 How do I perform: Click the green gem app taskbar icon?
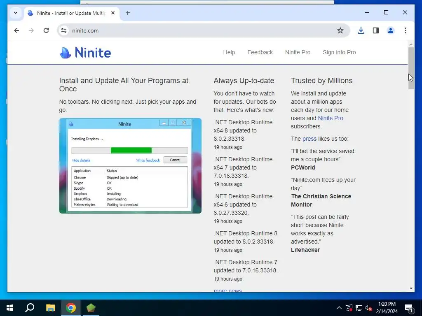[91, 308]
